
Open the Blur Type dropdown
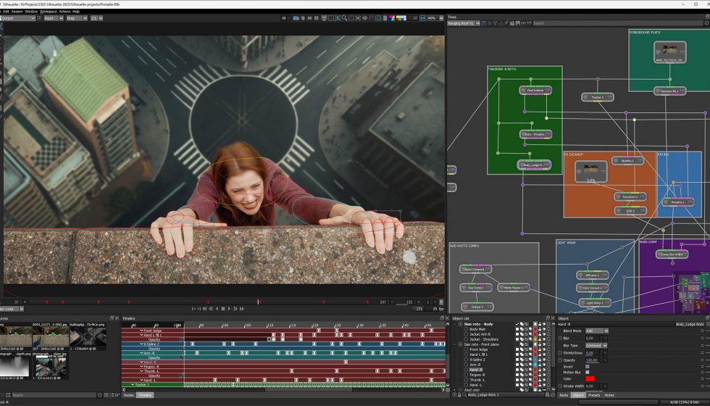click(596, 345)
